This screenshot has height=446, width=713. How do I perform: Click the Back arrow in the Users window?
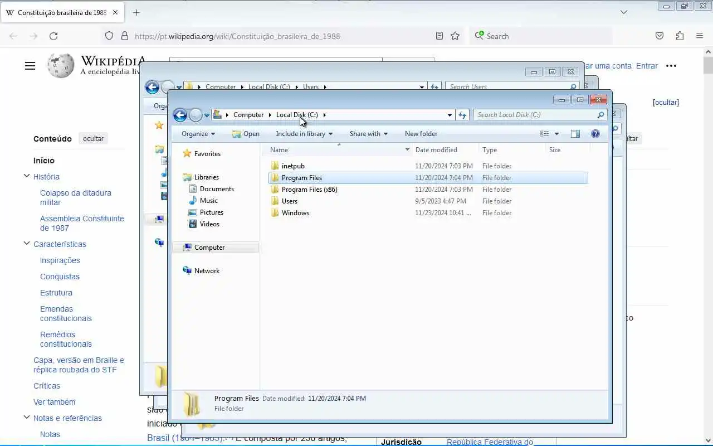(x=152, y=87)
